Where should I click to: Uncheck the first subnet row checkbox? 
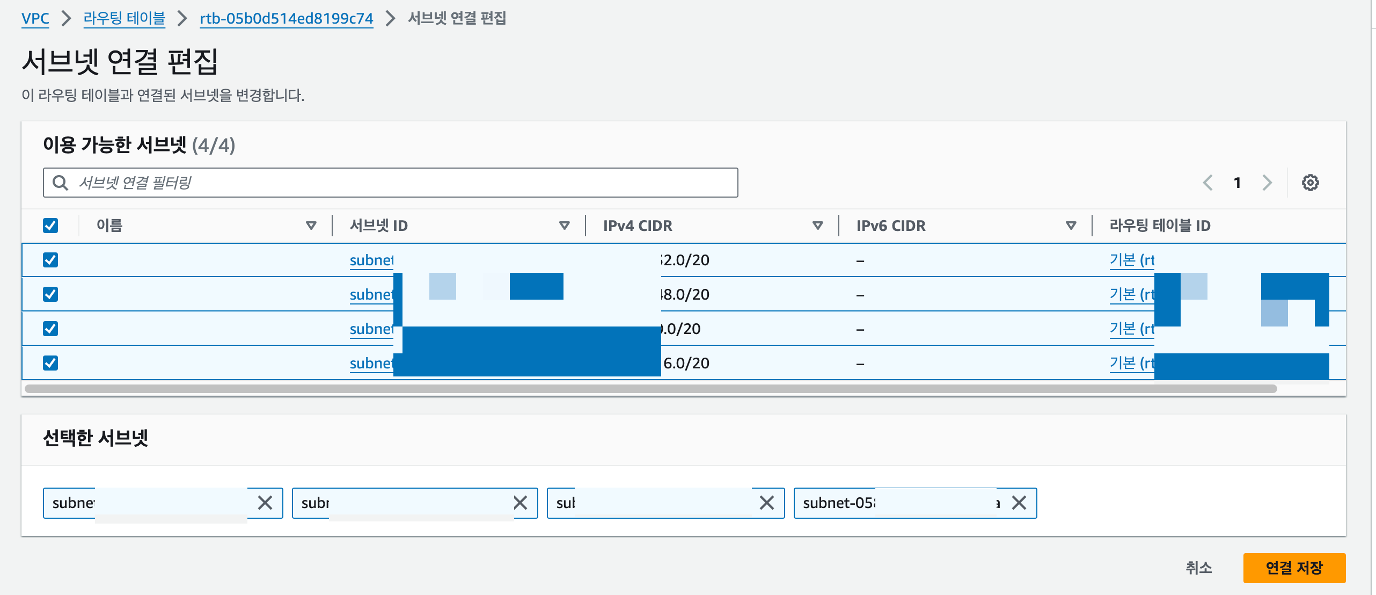[50, 260]
